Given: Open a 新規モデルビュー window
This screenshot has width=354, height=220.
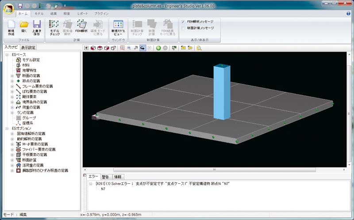Looking at the screenshot, I should 118,27.
